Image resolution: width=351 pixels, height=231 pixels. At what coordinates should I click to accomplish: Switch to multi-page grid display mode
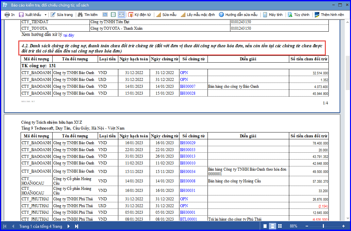pyautogui.click(x=280, y=226)
